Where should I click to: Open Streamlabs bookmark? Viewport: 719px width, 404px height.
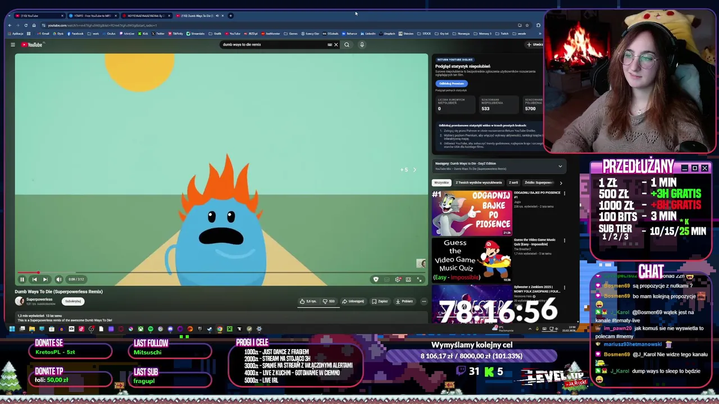(x=195, y=34)
